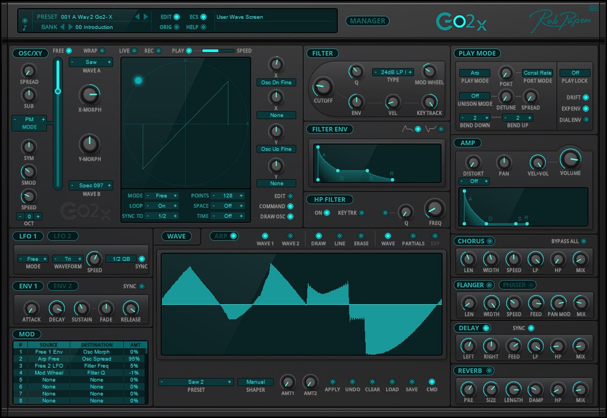Open the UNISON MODE Off dropdown

tap(475, 96)
